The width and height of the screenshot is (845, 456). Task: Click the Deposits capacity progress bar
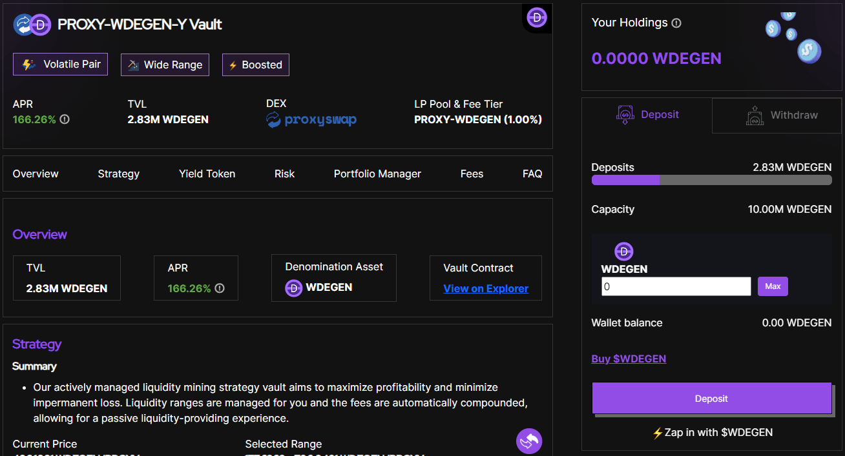[x=711, y=181]
